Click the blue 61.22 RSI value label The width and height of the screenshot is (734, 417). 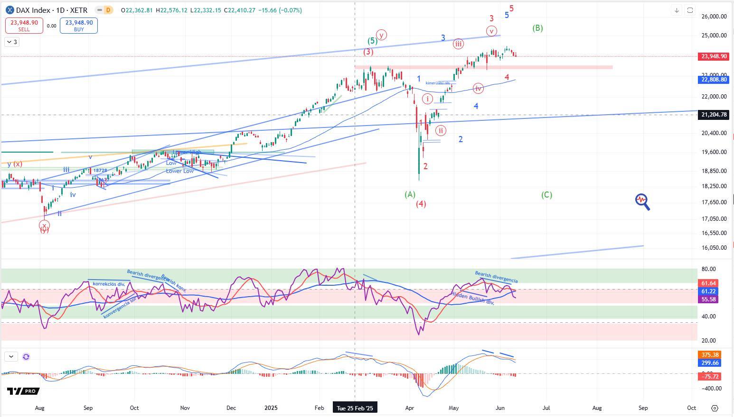pos(708,291)
